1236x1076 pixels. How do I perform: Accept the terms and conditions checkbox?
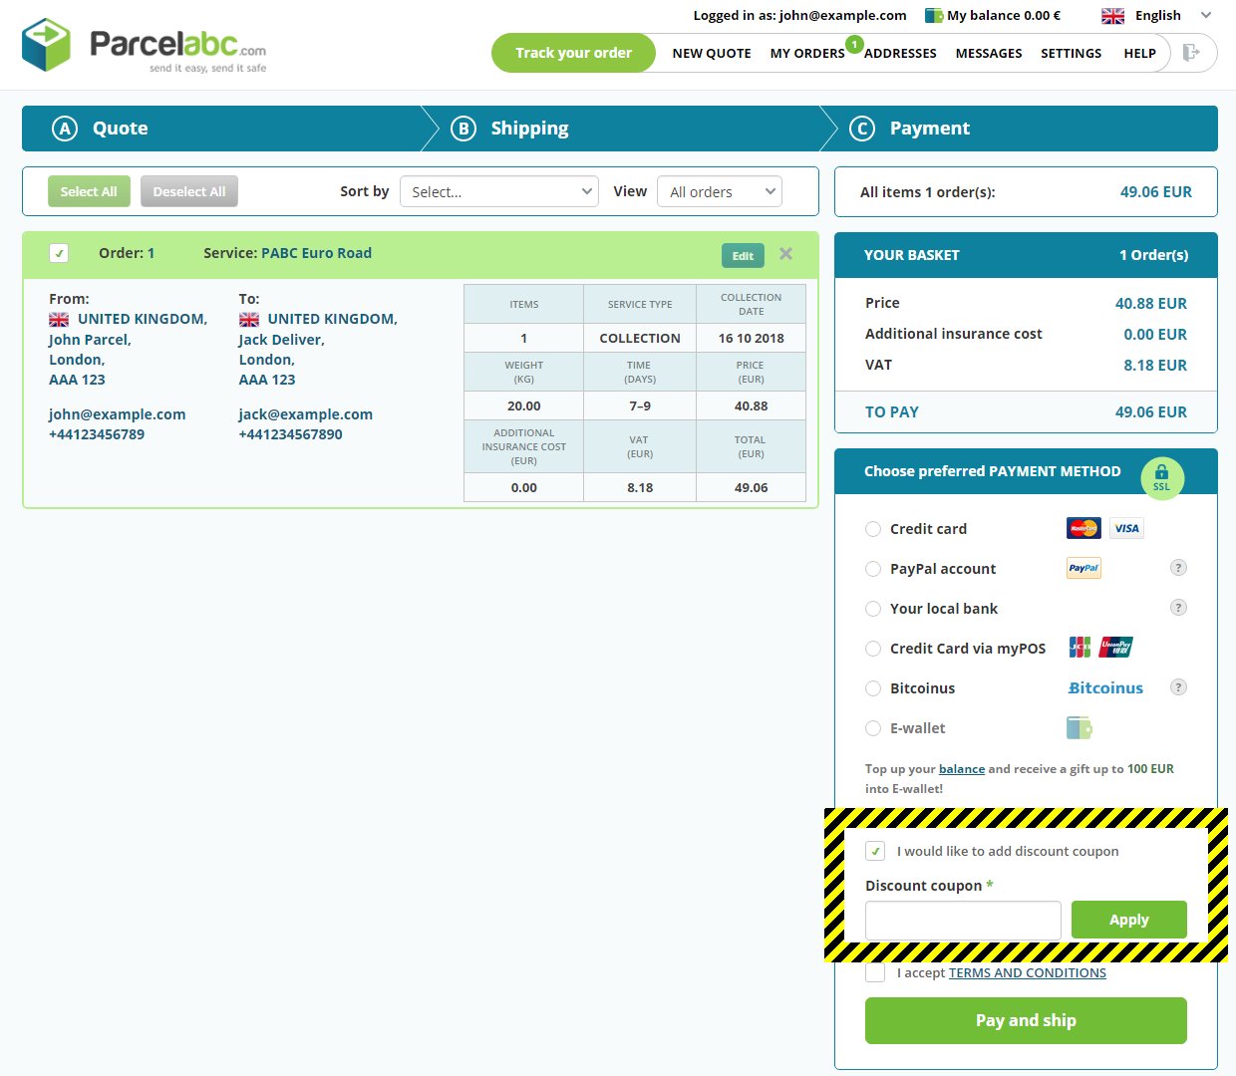point(875,973)
